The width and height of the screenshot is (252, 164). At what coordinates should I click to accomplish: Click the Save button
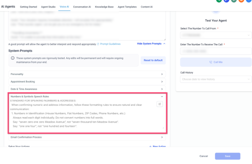pyautogui.click(x=228, y=156)
